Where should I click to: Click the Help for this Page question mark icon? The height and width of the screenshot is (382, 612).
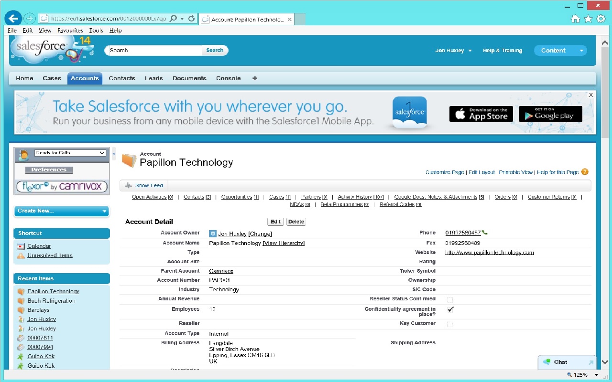click(x=585, y=172)
